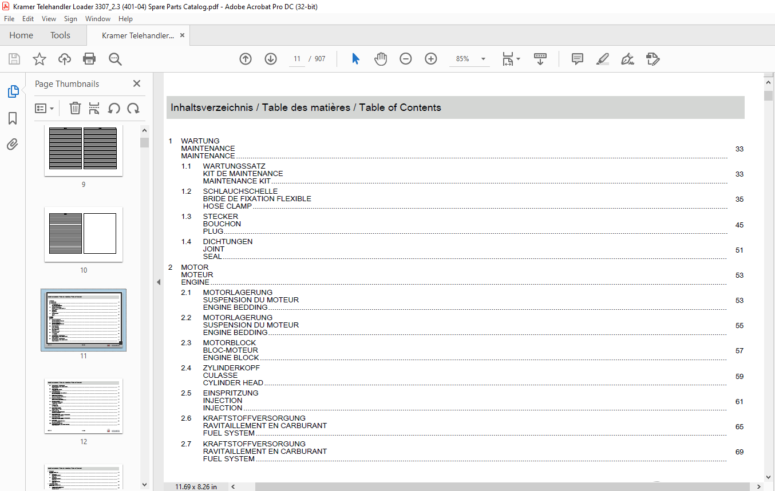
Task: Open the Edit menu
Action: coord(28,19)
